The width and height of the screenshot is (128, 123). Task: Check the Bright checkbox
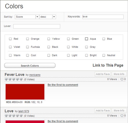pyautogui.click(x=87, y=55)
